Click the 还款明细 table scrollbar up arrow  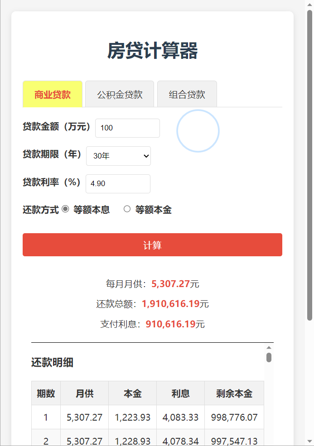click(x=269, y=347)
